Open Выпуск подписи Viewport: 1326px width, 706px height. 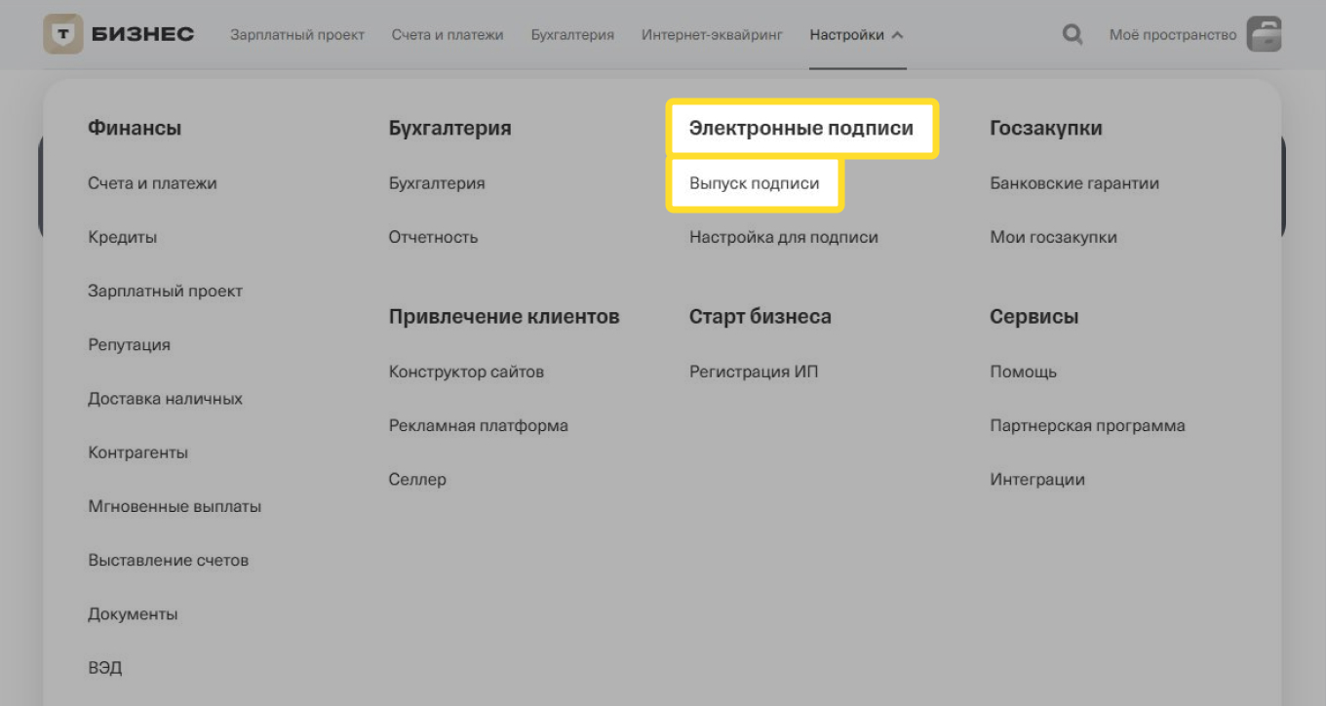pos(754,181)
